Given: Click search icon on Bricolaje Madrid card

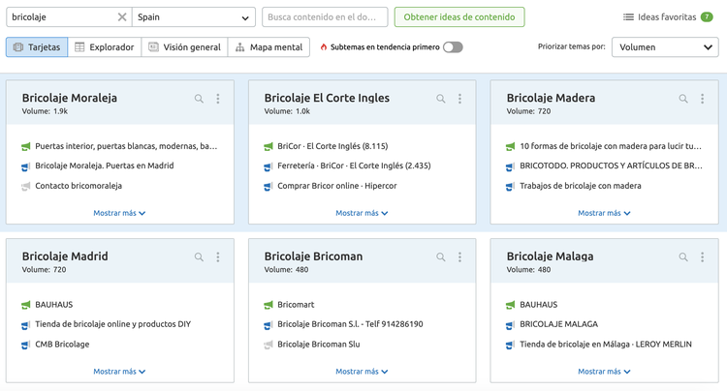Looking at the screenshot, I should tap(199, 257).
